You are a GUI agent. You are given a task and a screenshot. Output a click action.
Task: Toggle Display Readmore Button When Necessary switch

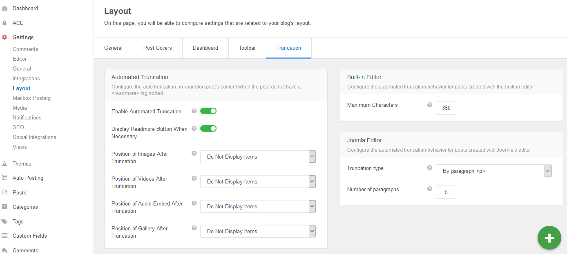[x=208, y=128]
